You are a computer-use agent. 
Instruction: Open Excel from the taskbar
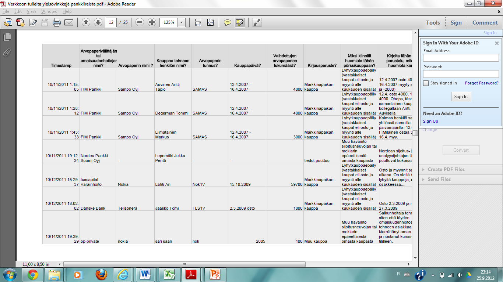[169, 275]
